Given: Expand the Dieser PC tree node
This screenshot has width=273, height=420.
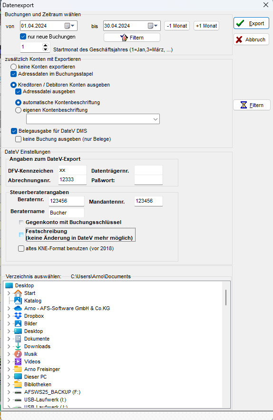Looking at the screenshot, I should pyautogui.click(x=9, y=377).
